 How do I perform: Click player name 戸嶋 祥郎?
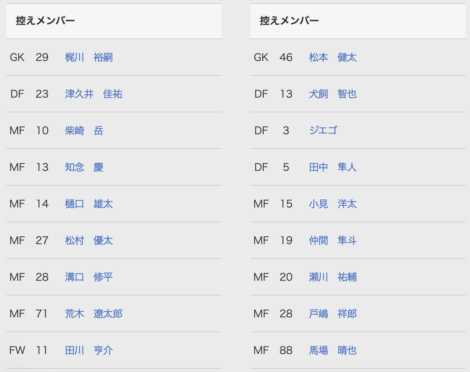[x=333, y=314]
